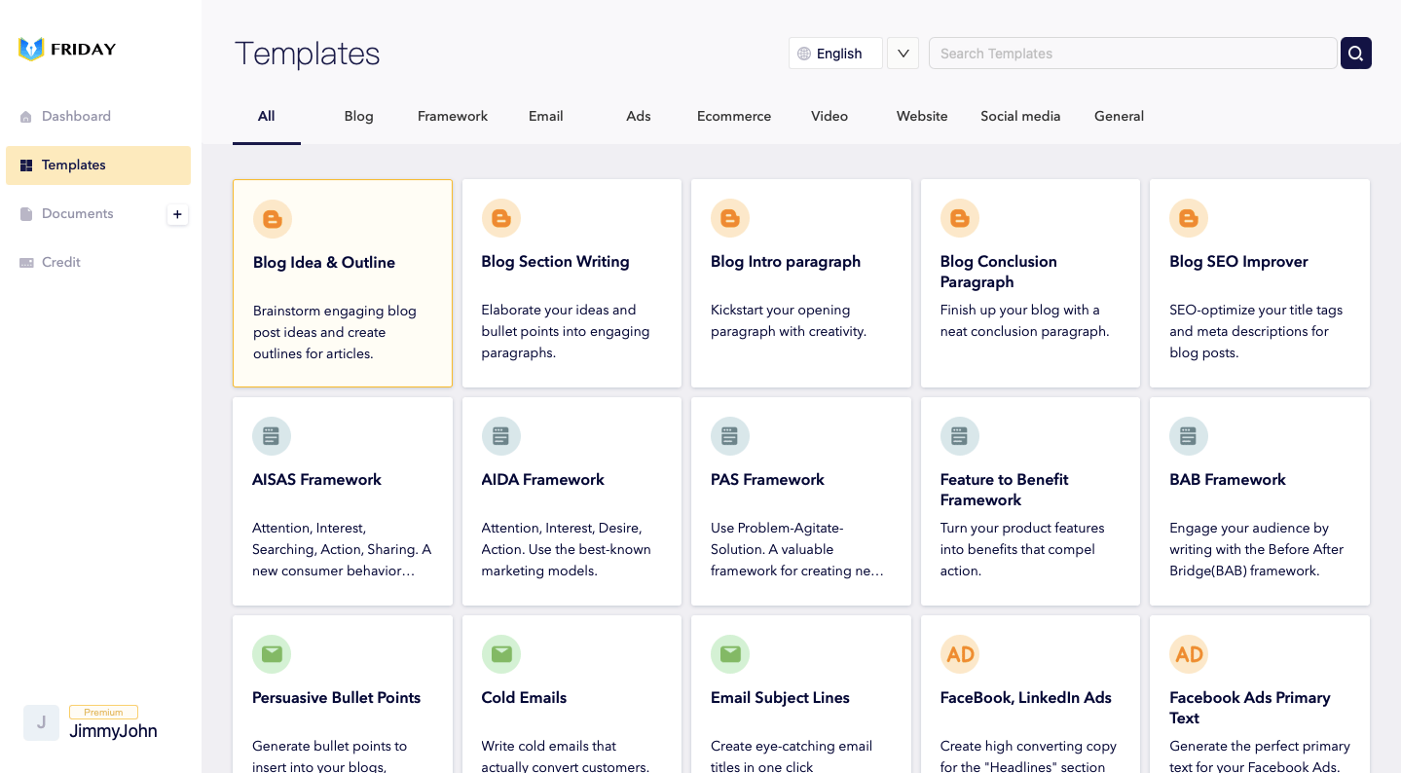Expand the language chevron dropdown
Screen dimensions: 1401x773
point(903,54)
